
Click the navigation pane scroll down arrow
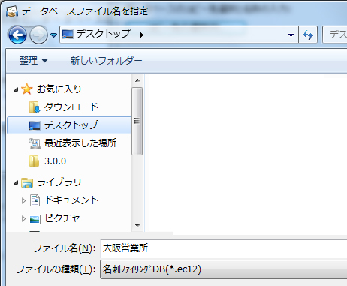point(137,226)
